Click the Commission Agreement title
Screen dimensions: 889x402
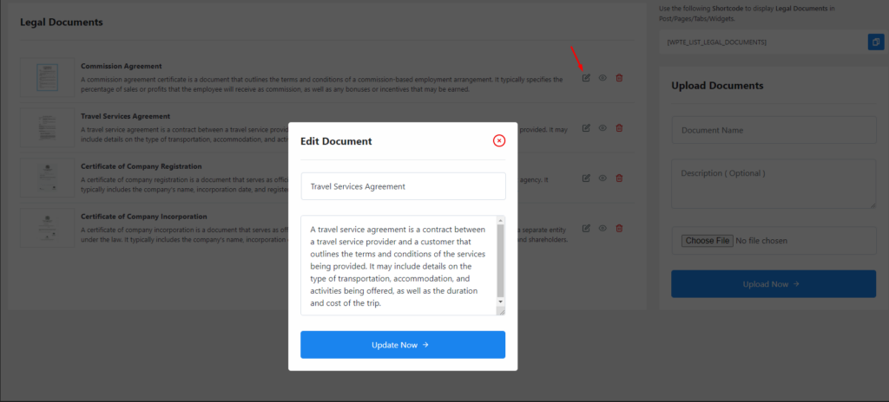[122, 66]
